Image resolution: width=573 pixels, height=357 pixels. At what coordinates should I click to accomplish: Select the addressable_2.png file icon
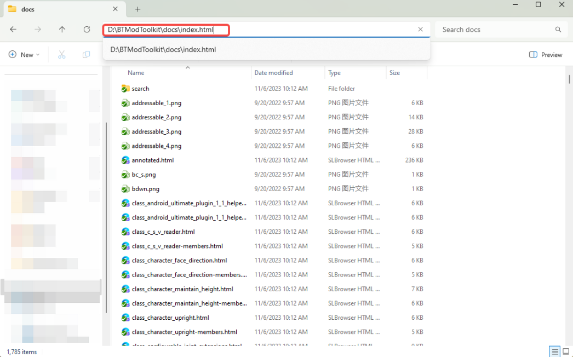(125, 117)
